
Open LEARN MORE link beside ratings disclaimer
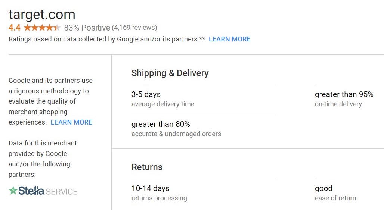point(229,39)
